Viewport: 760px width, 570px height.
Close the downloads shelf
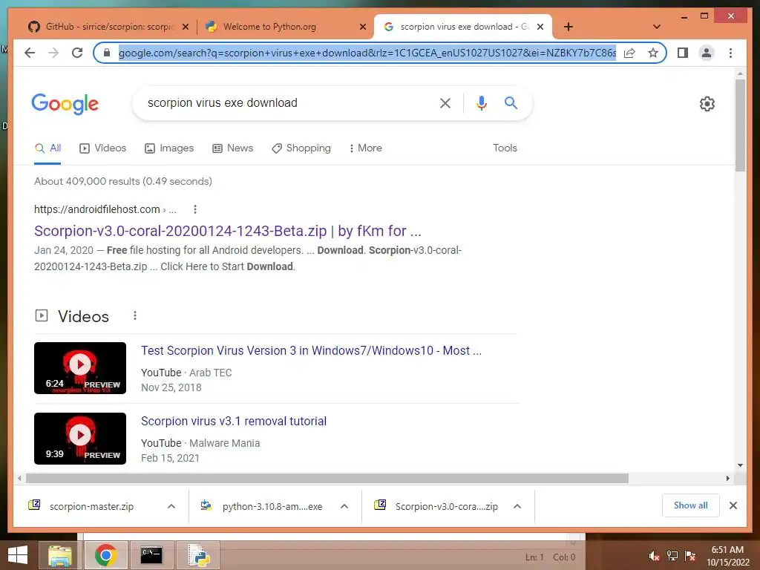coord(733,505)
